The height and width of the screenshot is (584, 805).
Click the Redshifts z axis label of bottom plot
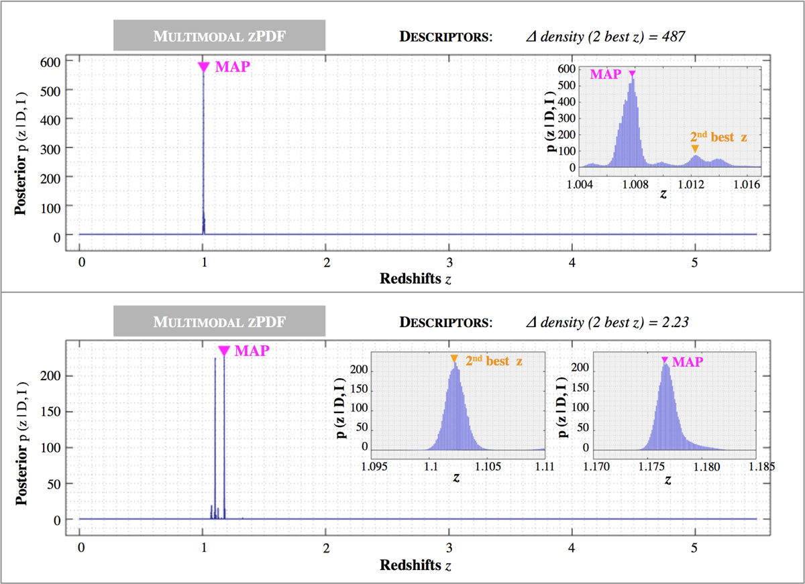click(415, 564)
